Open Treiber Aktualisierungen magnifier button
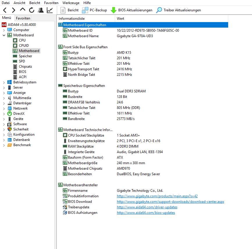The height and width of the screenshot is (249, 252). coord(178,10)
